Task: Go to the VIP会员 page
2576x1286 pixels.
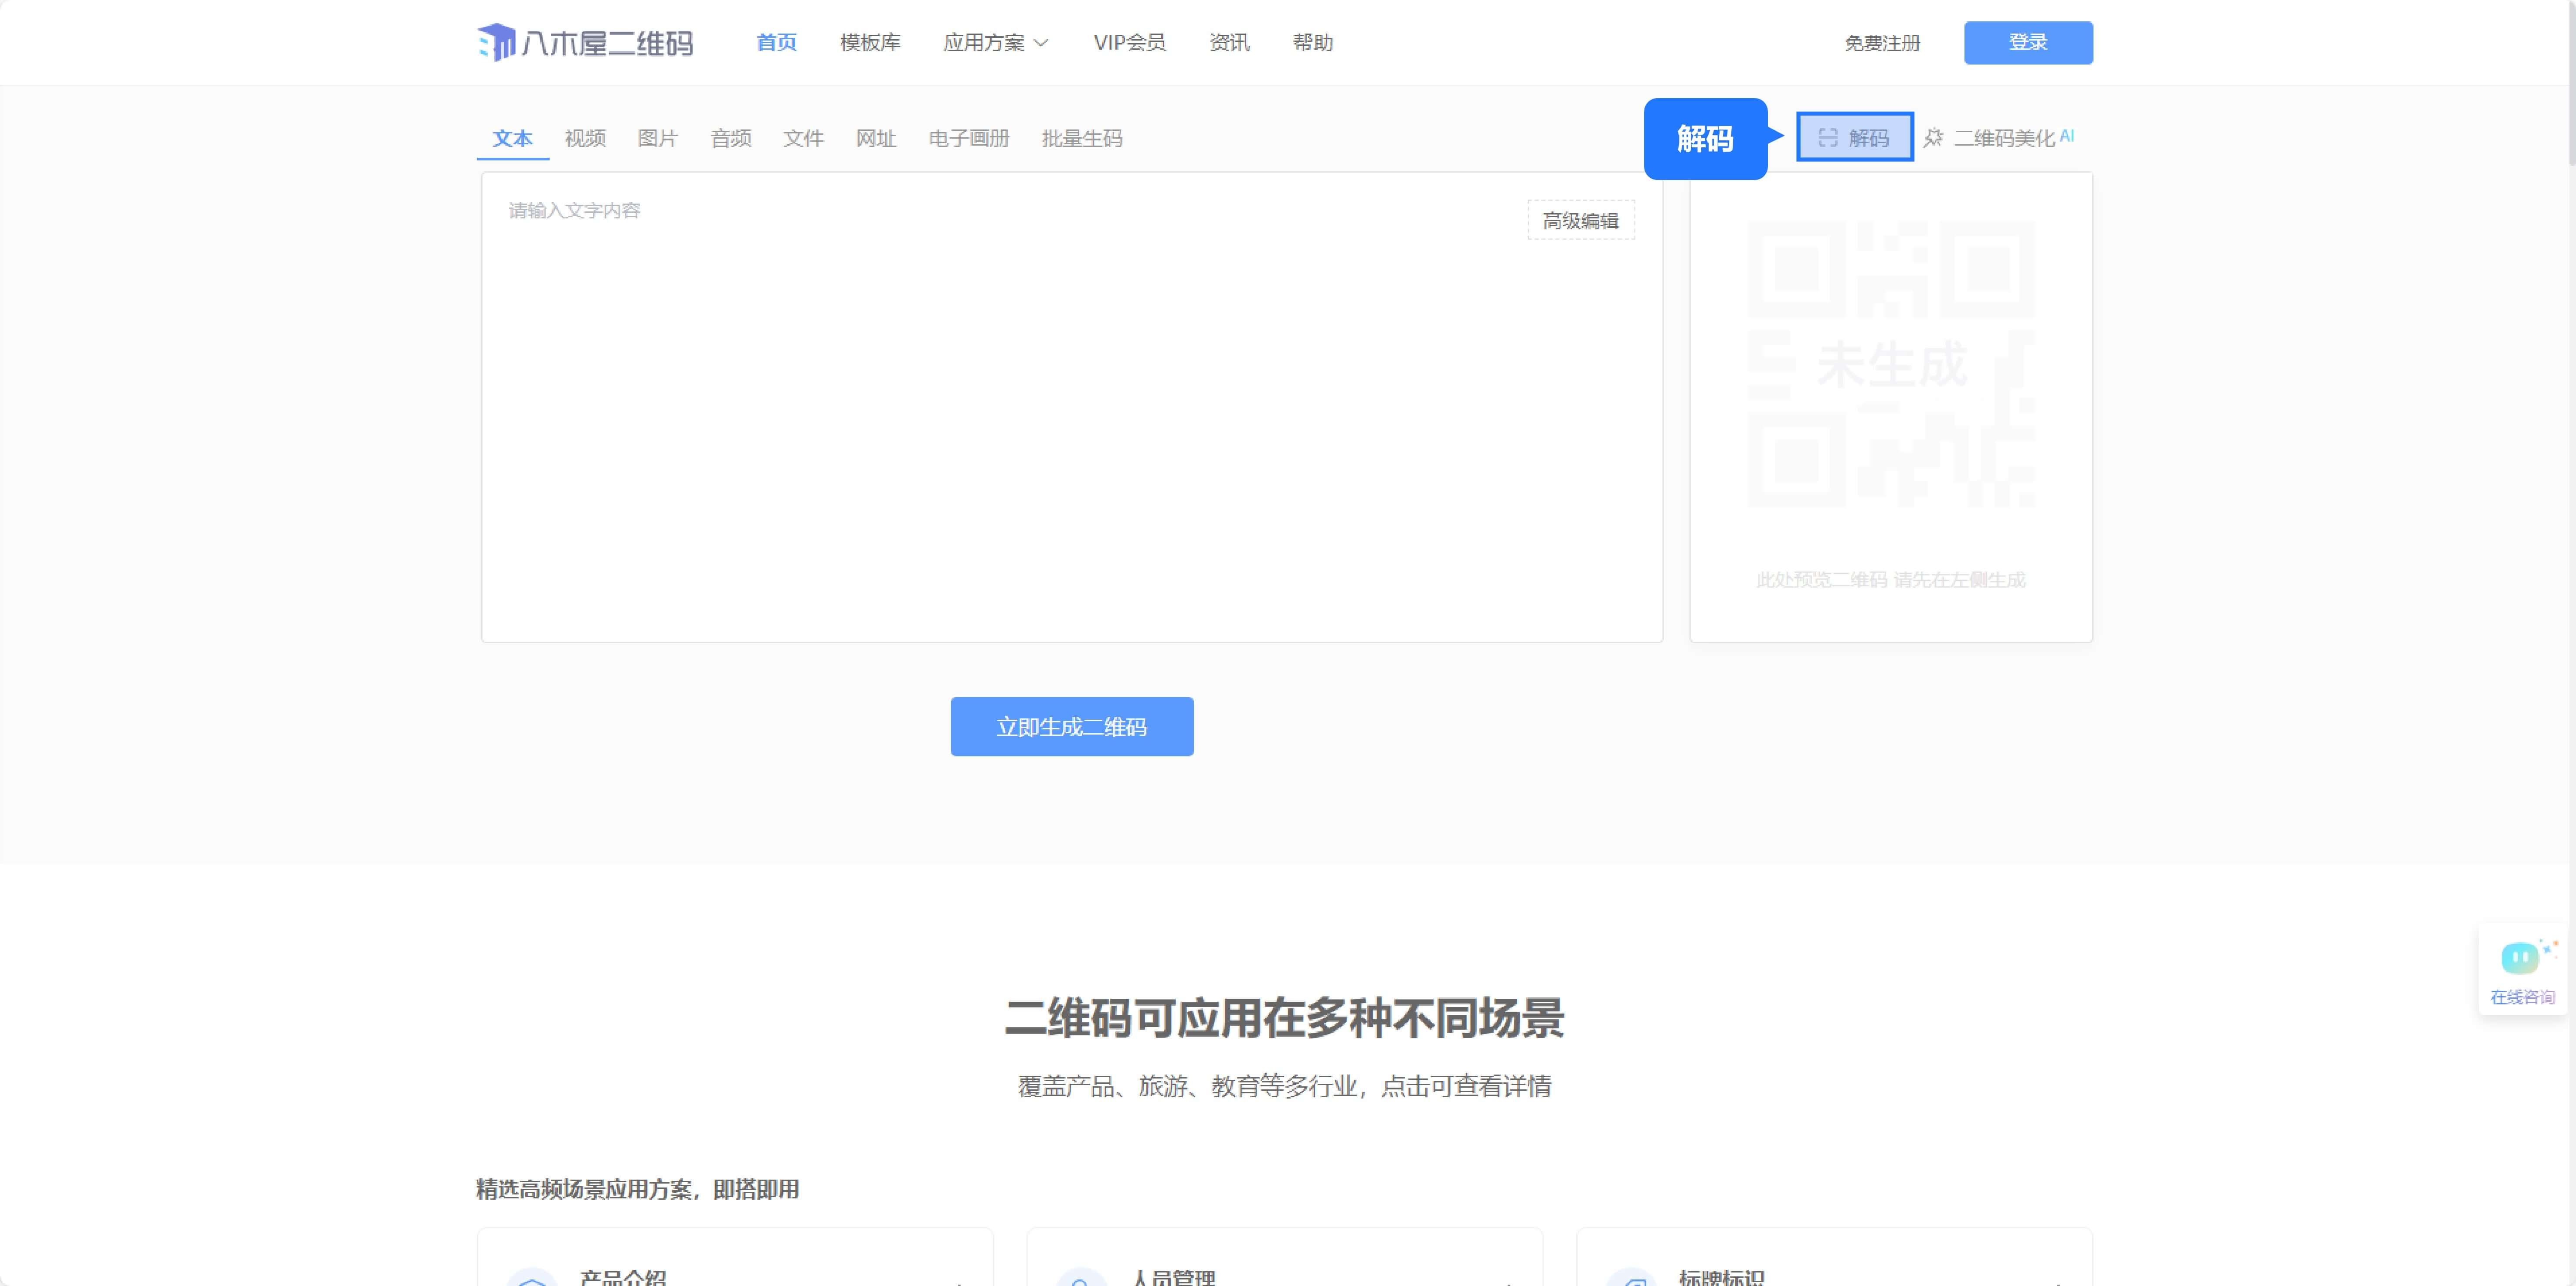Action: [x=1129, y=43]
